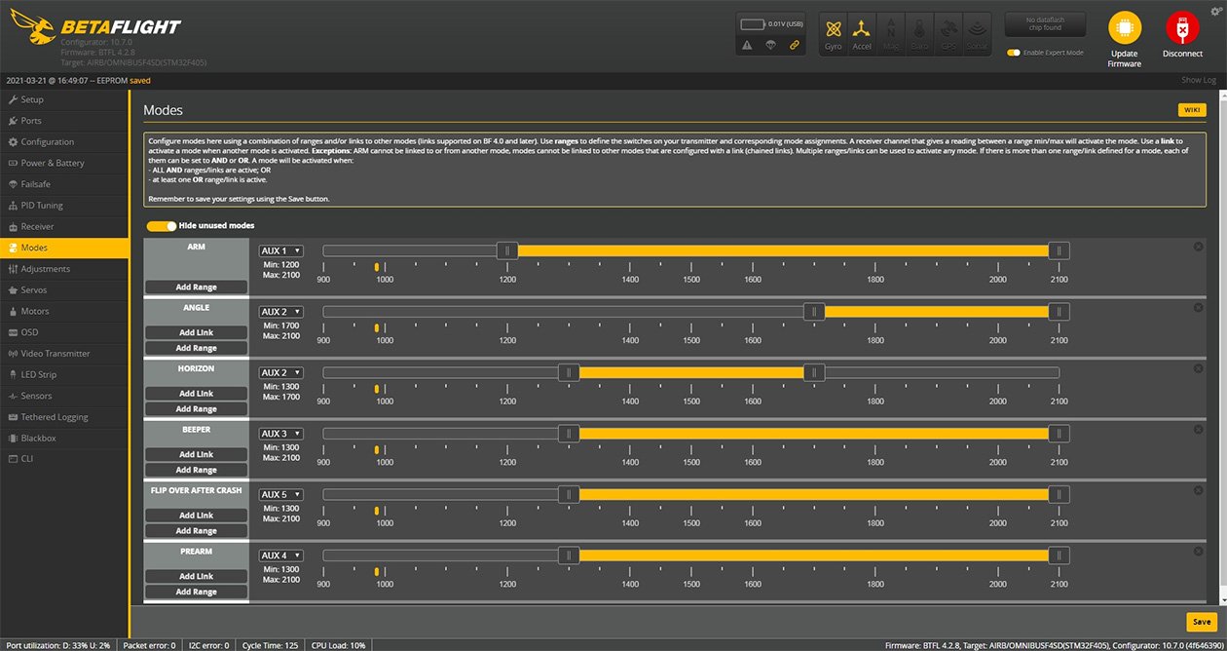Click the Gyro sensor icon
Image resolution: width=1227 pixels, height=651 pixels.
(833, 28)
